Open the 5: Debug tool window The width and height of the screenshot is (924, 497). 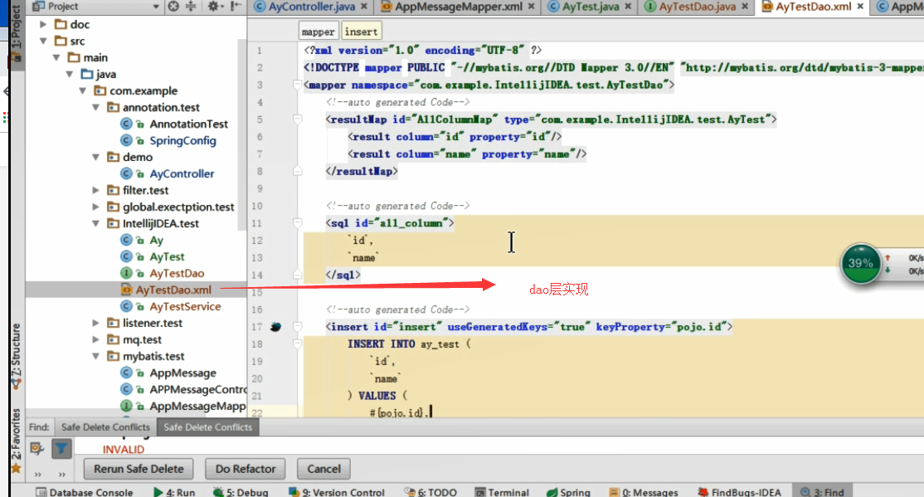[x=241, y=492]
